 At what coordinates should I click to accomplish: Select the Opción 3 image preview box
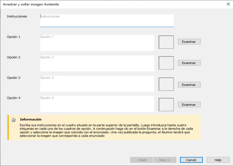(166, 84)
